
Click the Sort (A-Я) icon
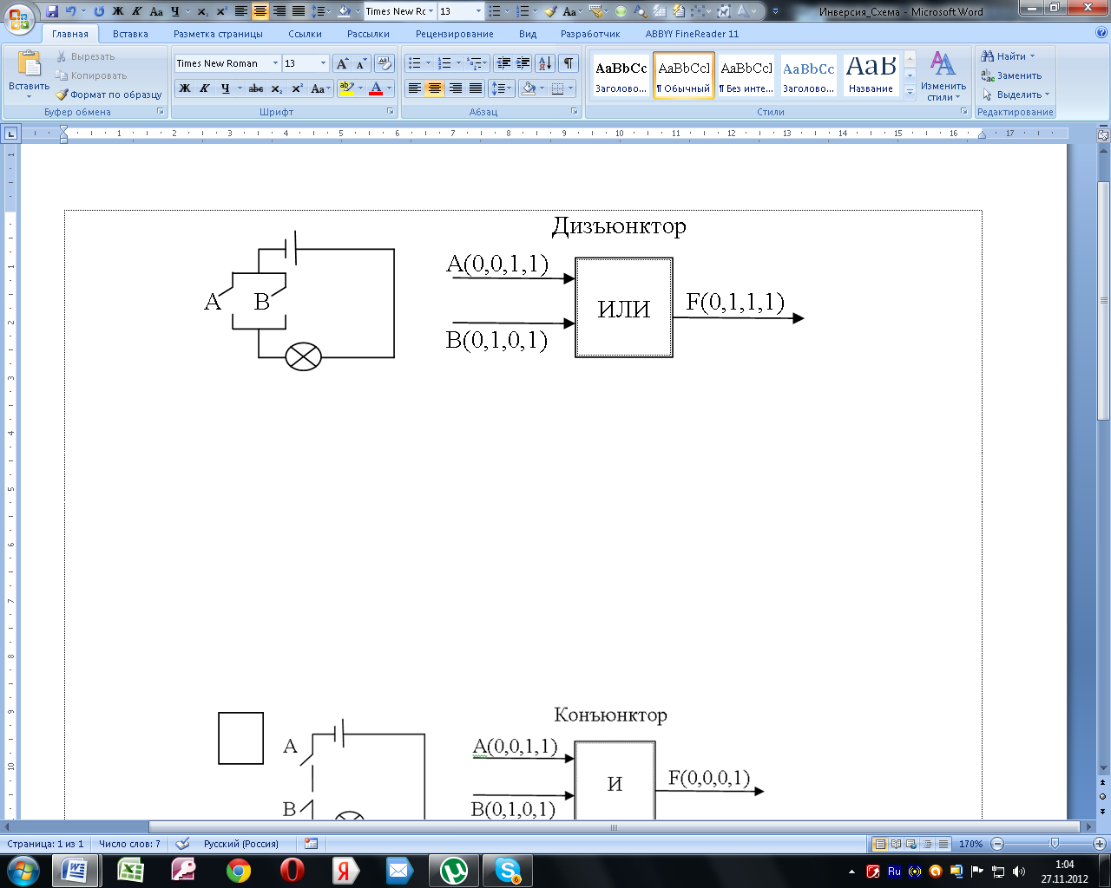pos(545,63)
